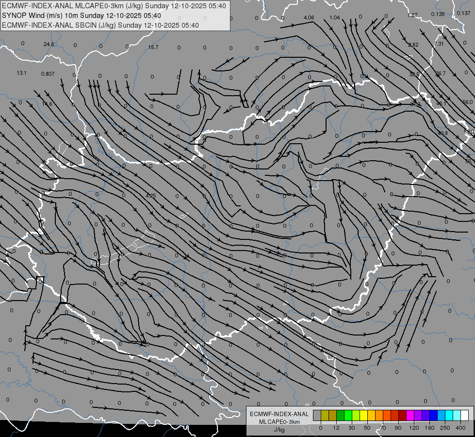Click the legend tick value 120

click(414, 428)
